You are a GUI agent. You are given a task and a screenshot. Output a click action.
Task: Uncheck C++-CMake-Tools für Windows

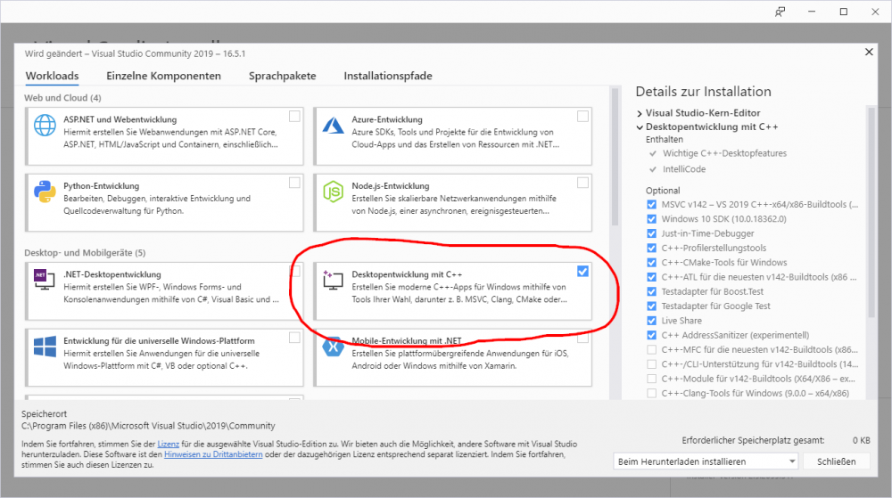(x=651, y=262)
